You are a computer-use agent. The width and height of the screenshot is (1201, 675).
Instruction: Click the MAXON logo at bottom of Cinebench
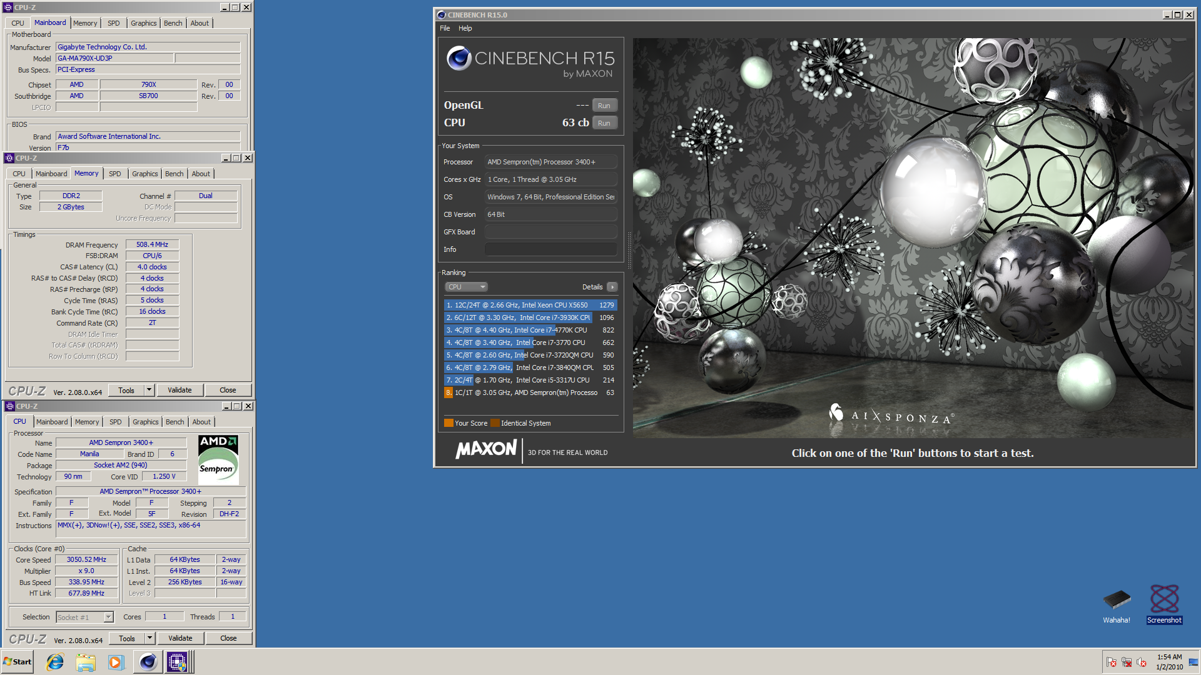point(486,449)
